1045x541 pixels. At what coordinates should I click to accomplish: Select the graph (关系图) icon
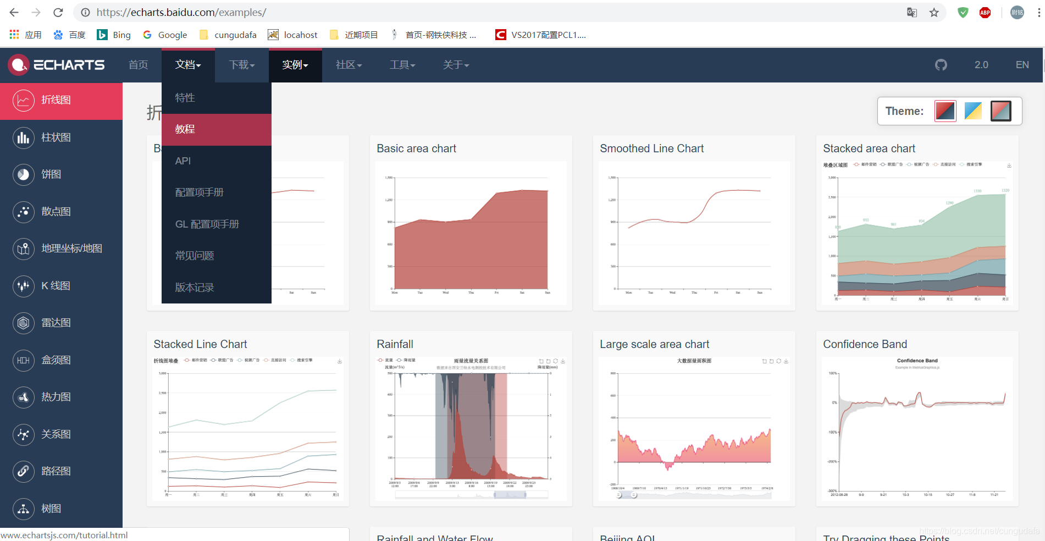tap(23, 434)
